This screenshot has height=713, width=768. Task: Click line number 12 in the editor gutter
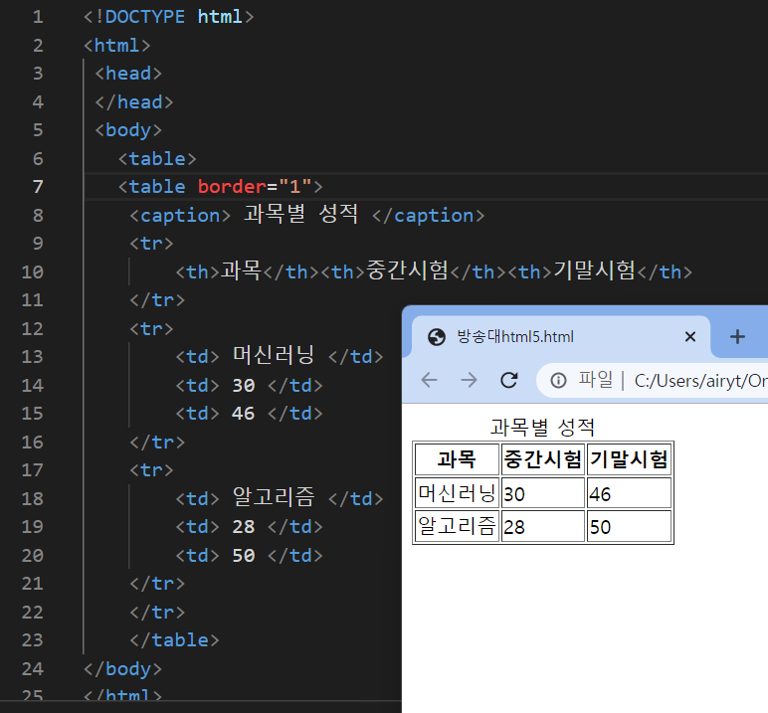32,328
